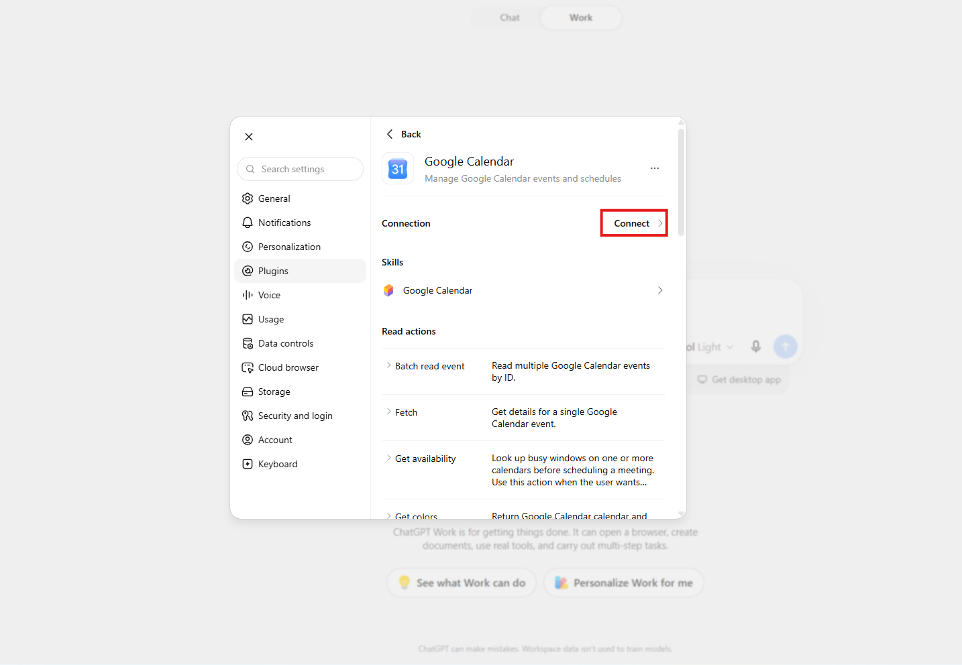Close the settings dialog with the X
This screenshot has width=962, height=665.
click(249, 137)
